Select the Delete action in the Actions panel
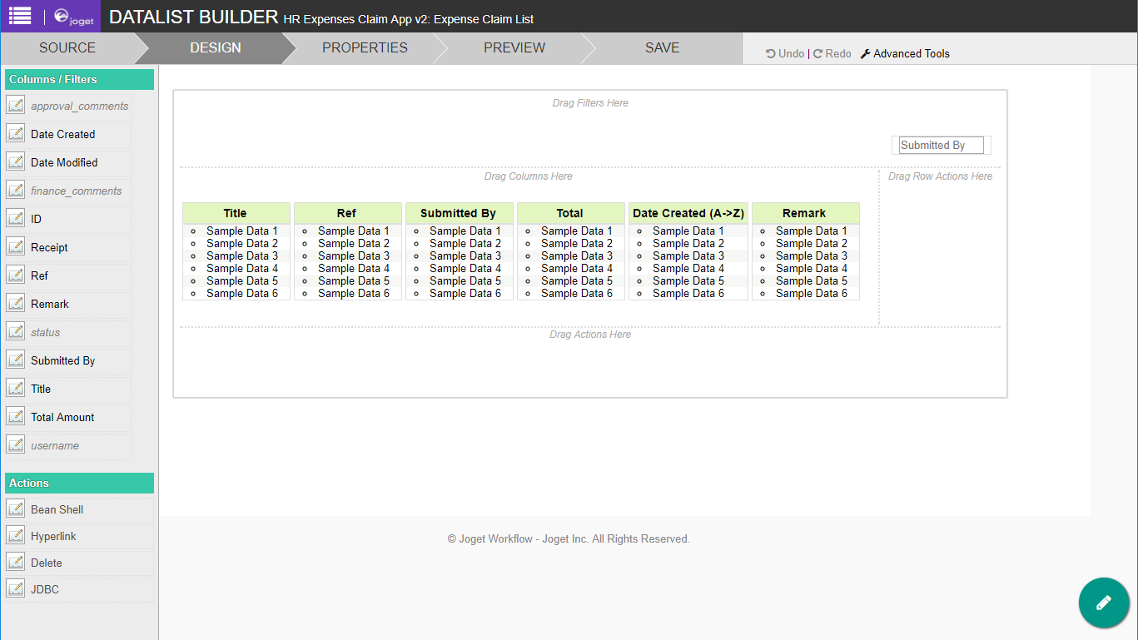The width and height of the screenshot is (1138, 640). tap(47, 563)
